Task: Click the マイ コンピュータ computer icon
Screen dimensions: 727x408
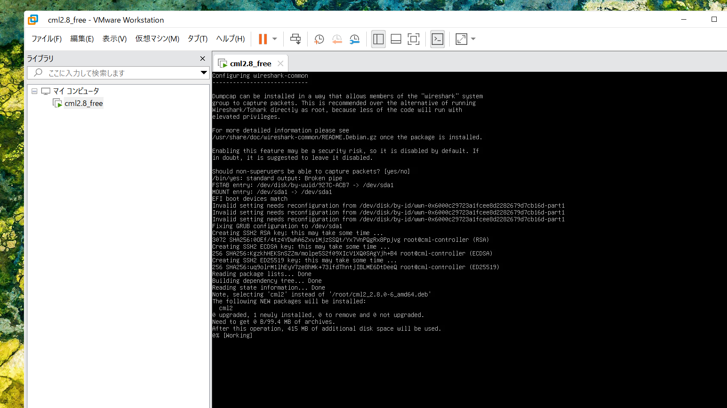Action: (46, 91)
